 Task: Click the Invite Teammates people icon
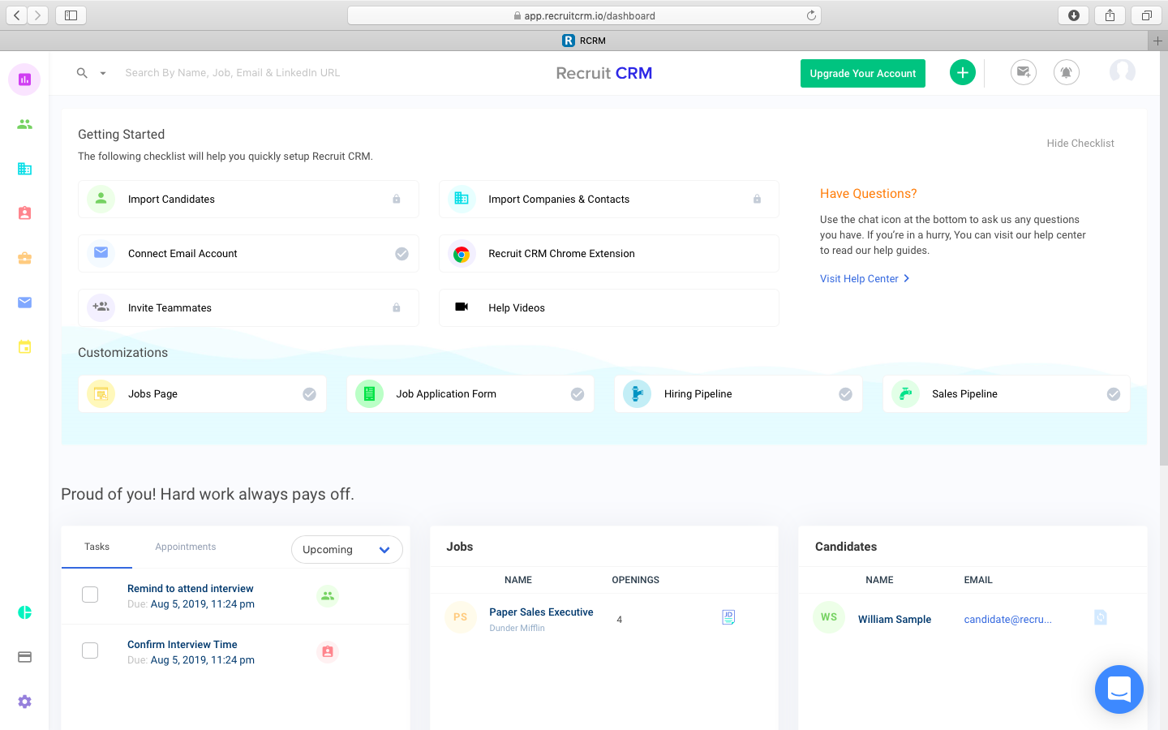101,307
